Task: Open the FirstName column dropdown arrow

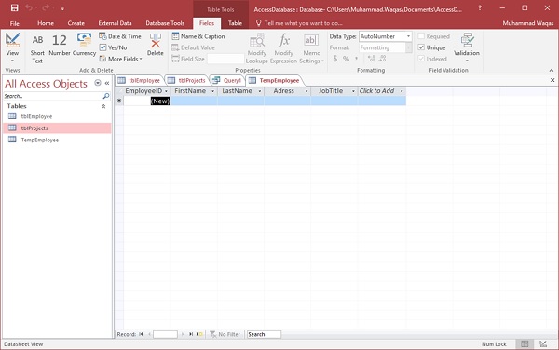Action: pos(212,91)
